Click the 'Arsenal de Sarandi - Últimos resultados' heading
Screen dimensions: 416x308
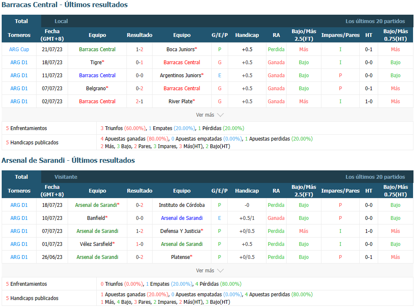[68, 160]
